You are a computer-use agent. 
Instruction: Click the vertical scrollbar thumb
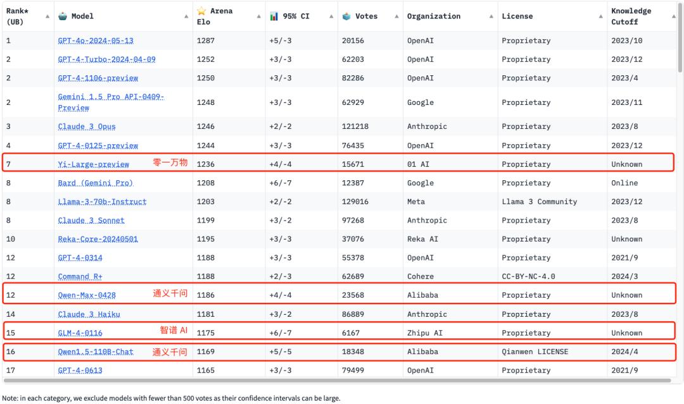(680, 38)
